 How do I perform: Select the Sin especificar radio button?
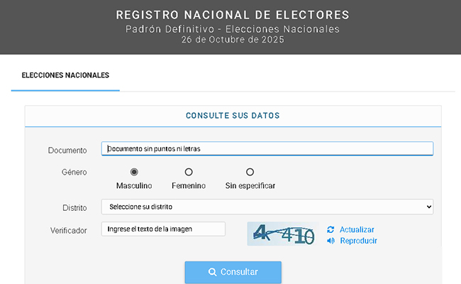250,172
